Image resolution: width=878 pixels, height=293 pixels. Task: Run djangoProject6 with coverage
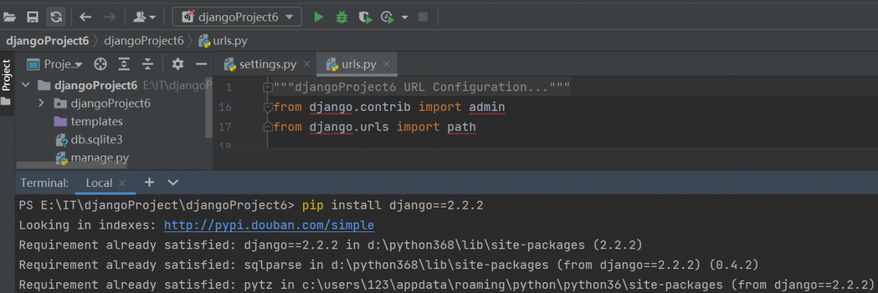pyautogui.click(x=365, y=17)
